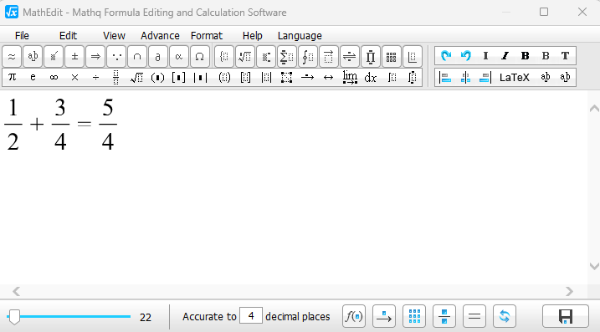Insert the division sign
Image resolution: width=600 pixels, height=332 pixels.
pos(95,78)
